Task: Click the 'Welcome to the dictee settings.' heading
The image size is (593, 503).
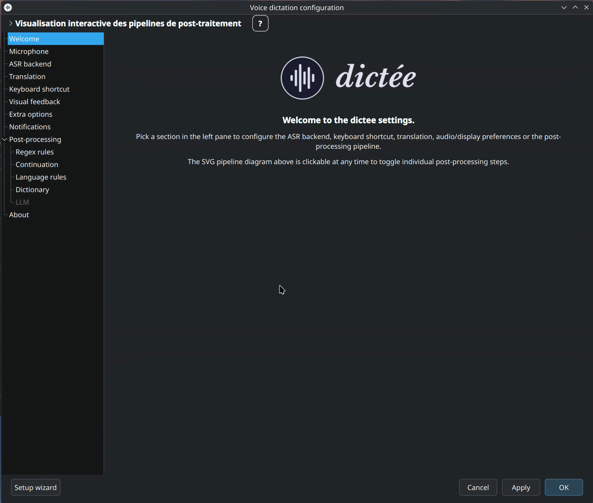Action: (348, 120)
